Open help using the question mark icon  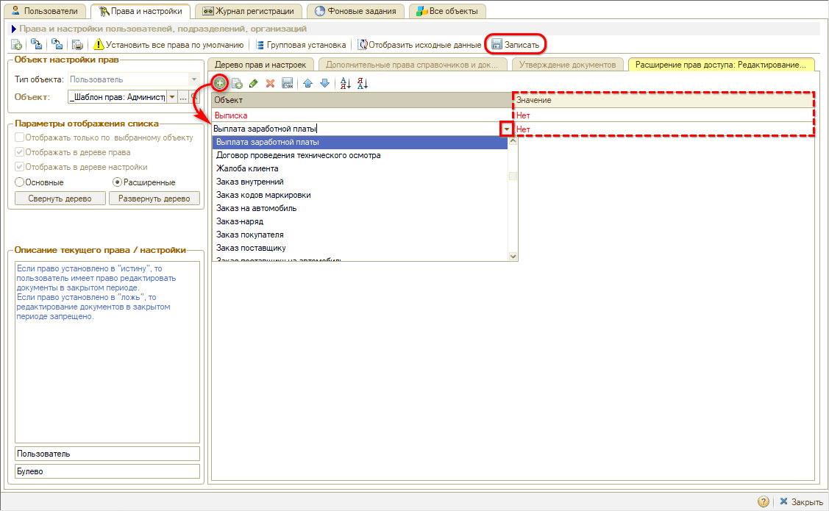(x=764, y=501)
